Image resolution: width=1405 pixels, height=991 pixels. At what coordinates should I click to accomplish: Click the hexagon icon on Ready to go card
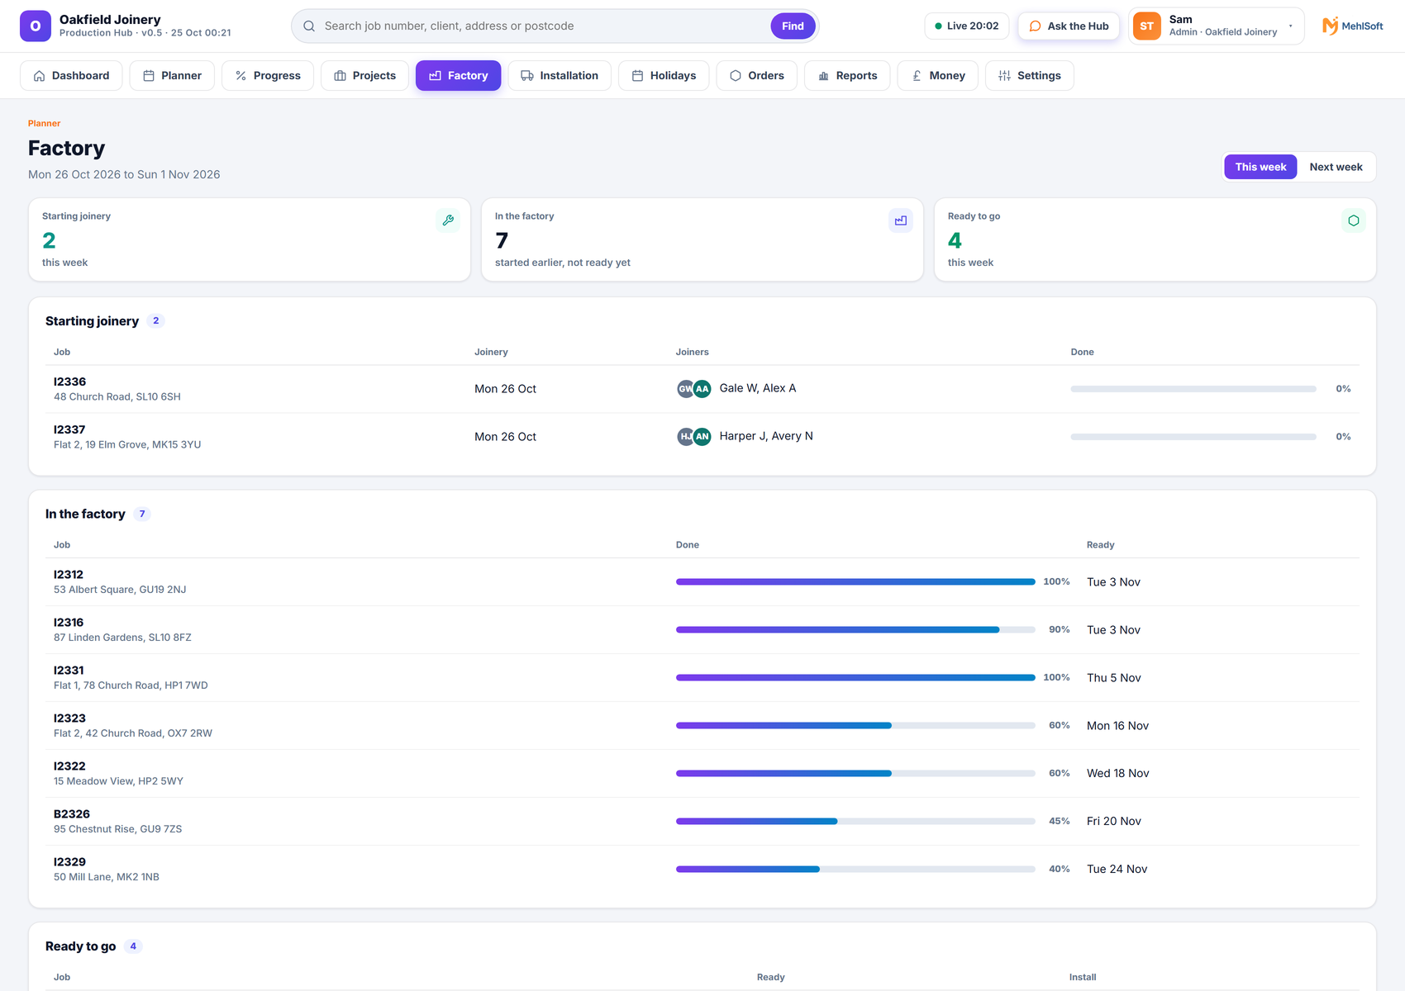click(x=1354, y=220)
